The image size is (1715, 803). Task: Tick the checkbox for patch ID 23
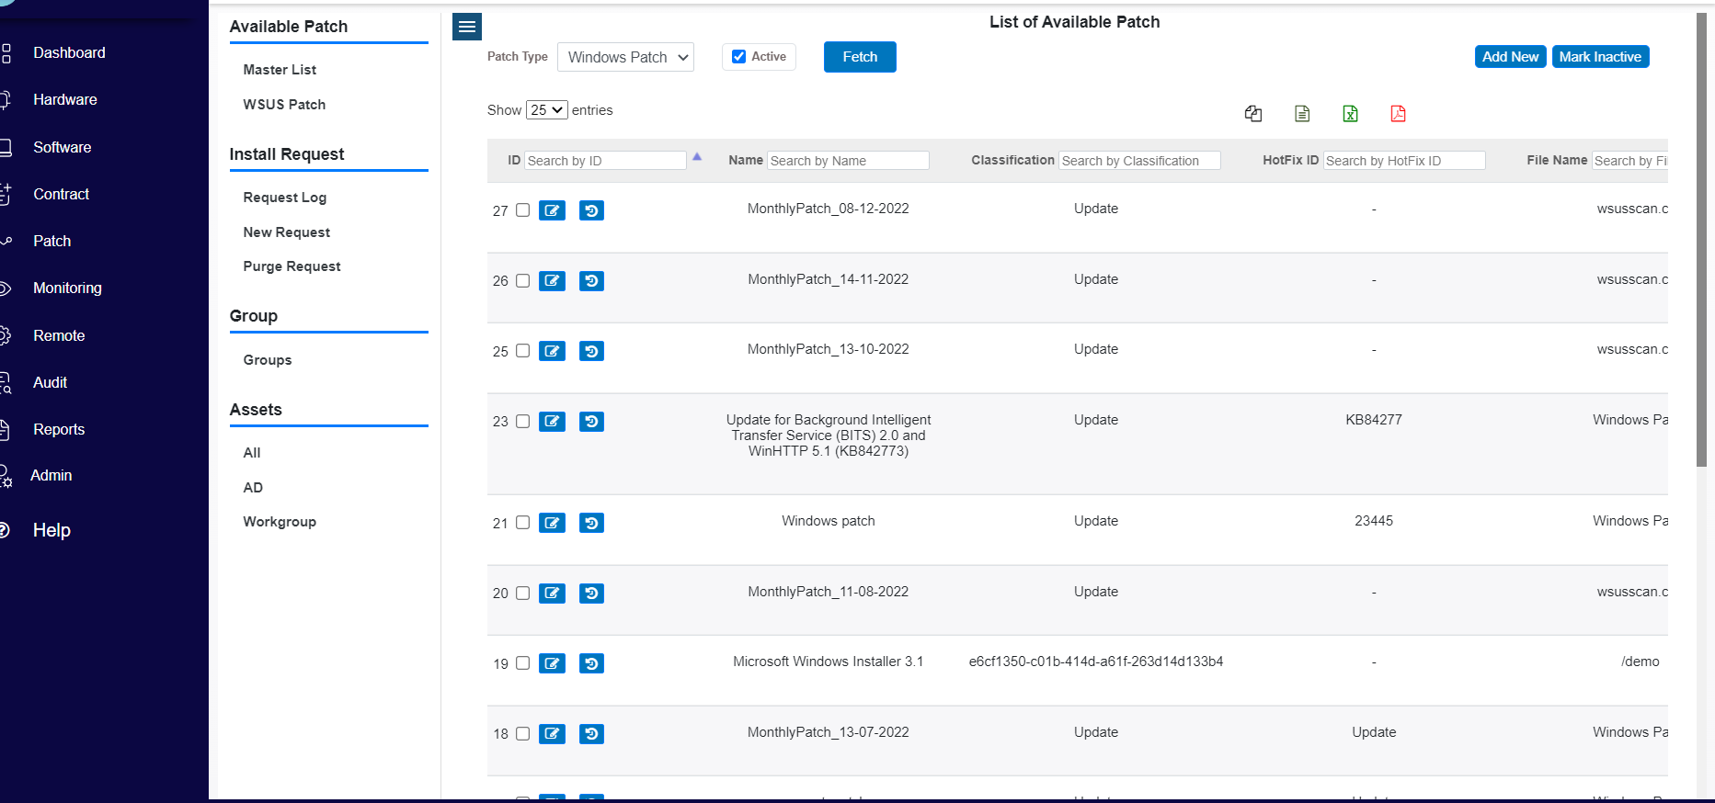coord(522,422)
